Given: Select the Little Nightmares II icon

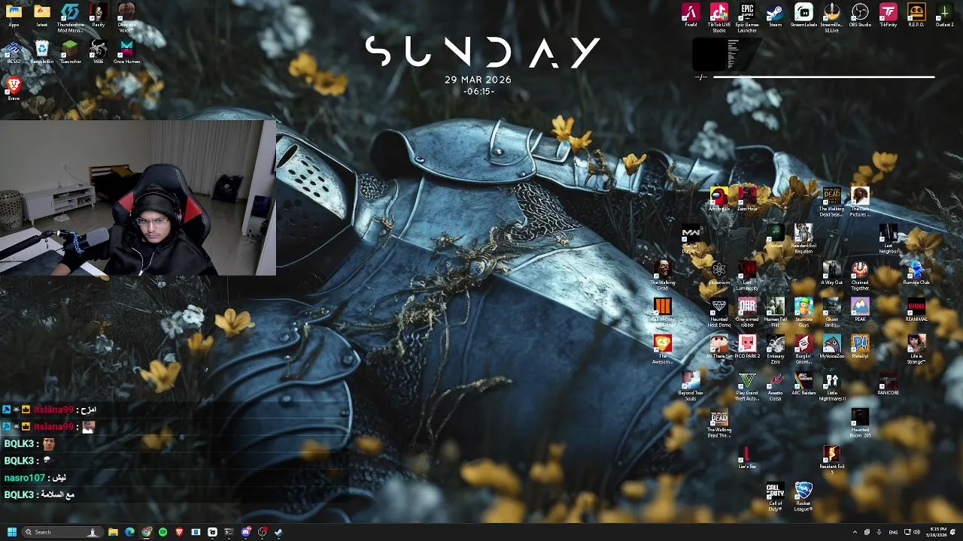Looking at the screenshot, I should click(x=832, y=385).
